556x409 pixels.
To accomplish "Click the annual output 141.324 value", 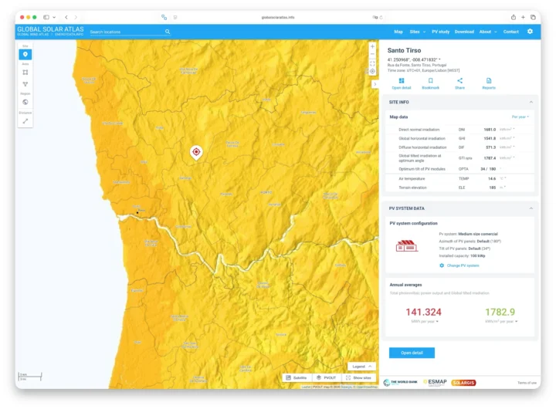I will pyautogui.click(x=423, y=312).
